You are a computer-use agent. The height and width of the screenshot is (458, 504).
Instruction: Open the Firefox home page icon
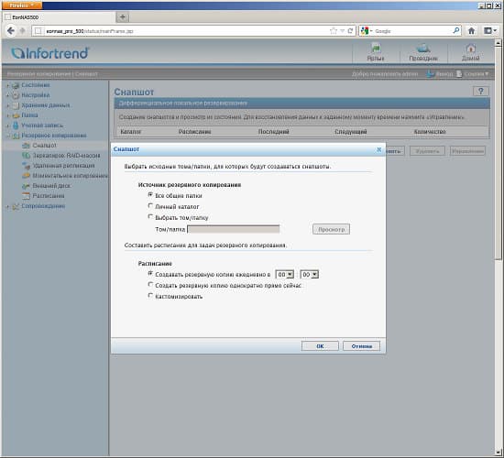point(471,31)
